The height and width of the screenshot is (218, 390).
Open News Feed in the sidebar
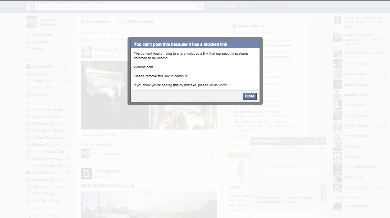pyautogui.click(x=42, y=35)
